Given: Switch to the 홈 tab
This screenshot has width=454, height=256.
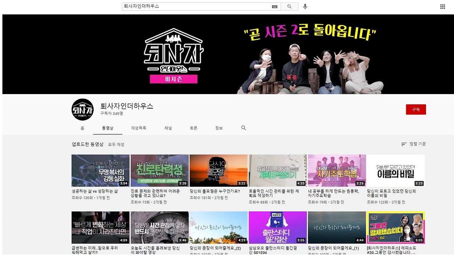Looking at the screenshot, I should pyautogui.click(x=82, y=128).
